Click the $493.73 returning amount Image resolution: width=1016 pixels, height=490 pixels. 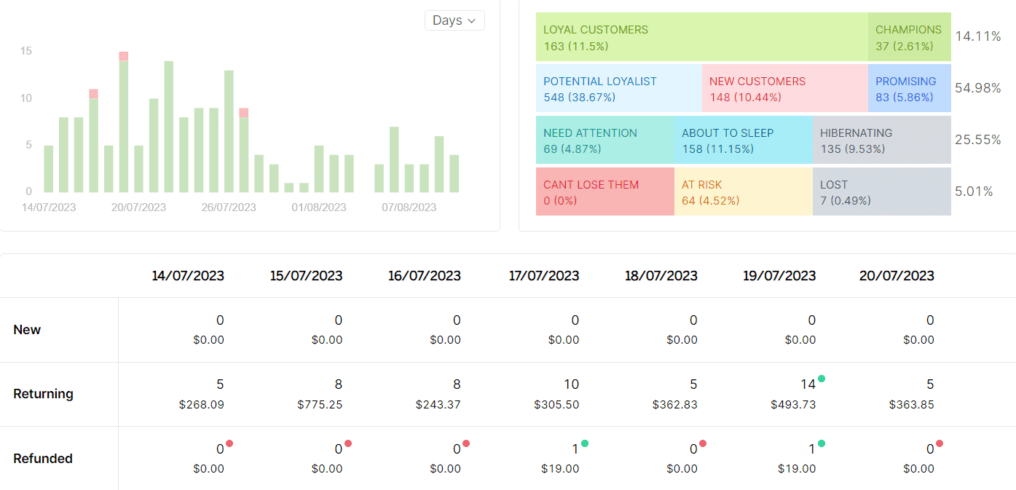794,405
